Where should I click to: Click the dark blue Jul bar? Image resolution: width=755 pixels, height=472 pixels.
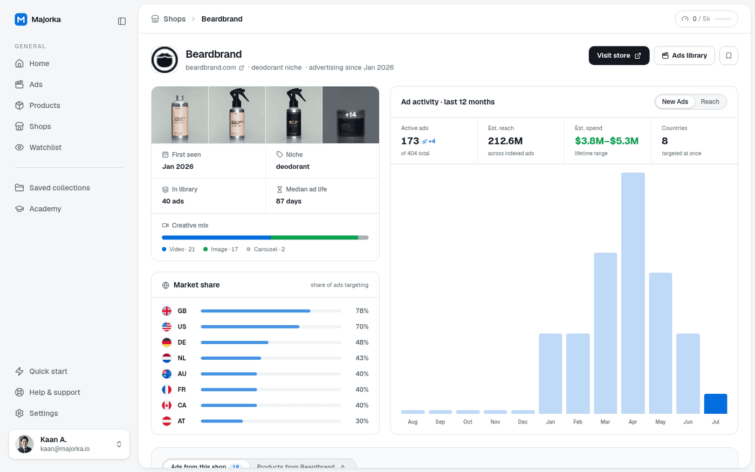[715, 403]
